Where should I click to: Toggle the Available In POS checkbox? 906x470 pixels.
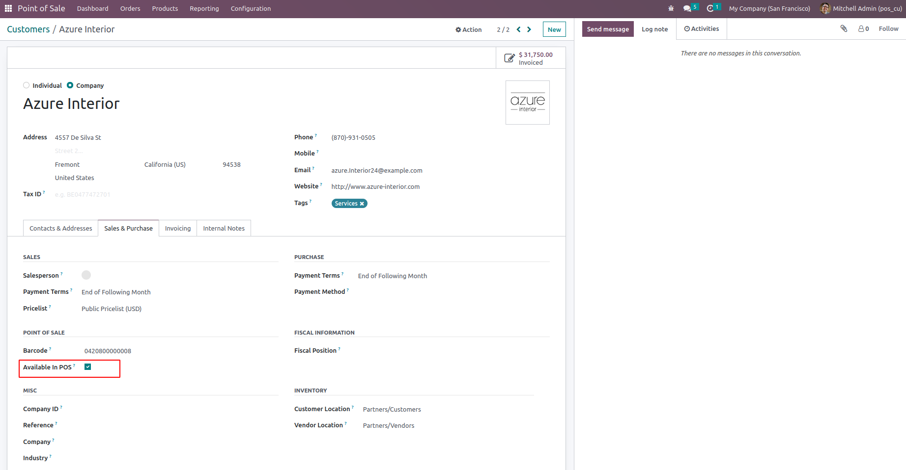point(88,367)
